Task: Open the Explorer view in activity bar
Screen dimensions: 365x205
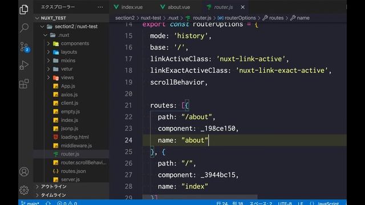Action: click(24, 10)
